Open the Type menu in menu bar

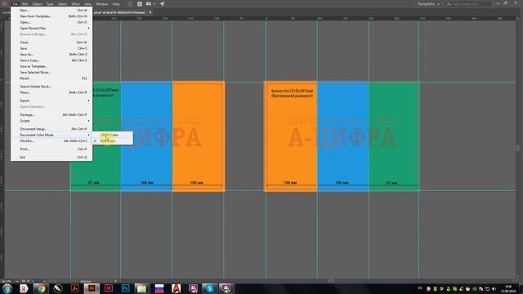point(50,4)
